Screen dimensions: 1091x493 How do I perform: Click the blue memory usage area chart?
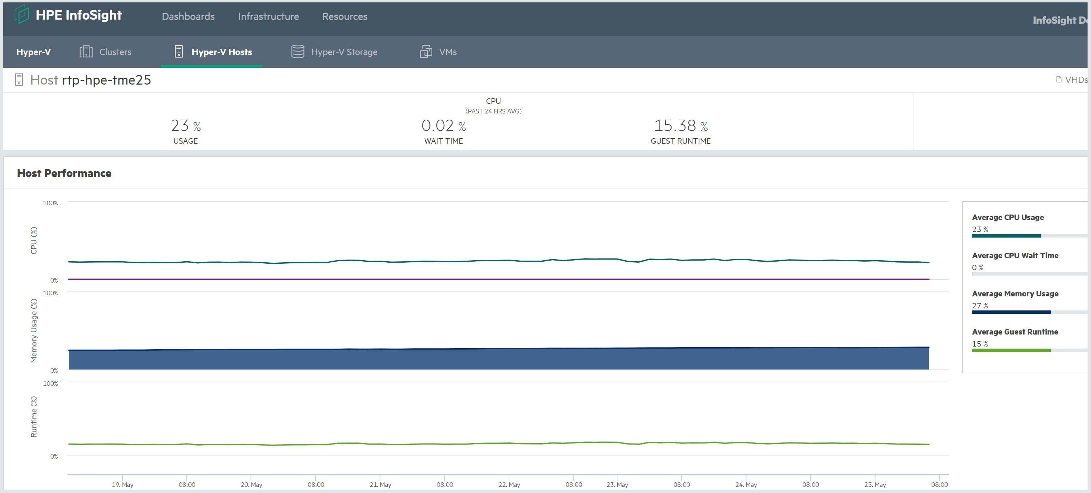(x=499, y=359)
